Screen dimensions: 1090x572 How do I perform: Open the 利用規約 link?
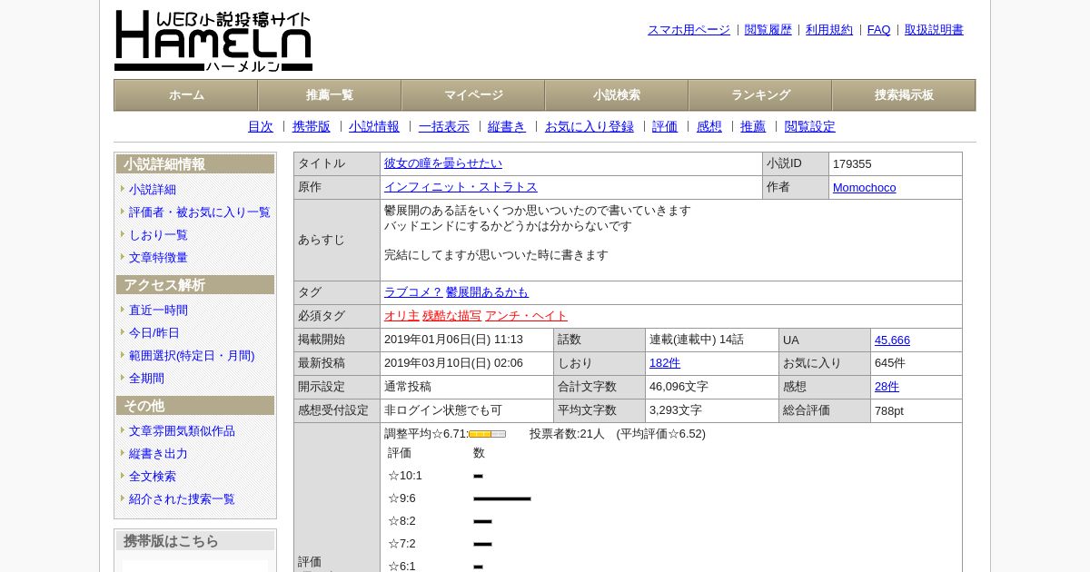(x=829, y=30)
